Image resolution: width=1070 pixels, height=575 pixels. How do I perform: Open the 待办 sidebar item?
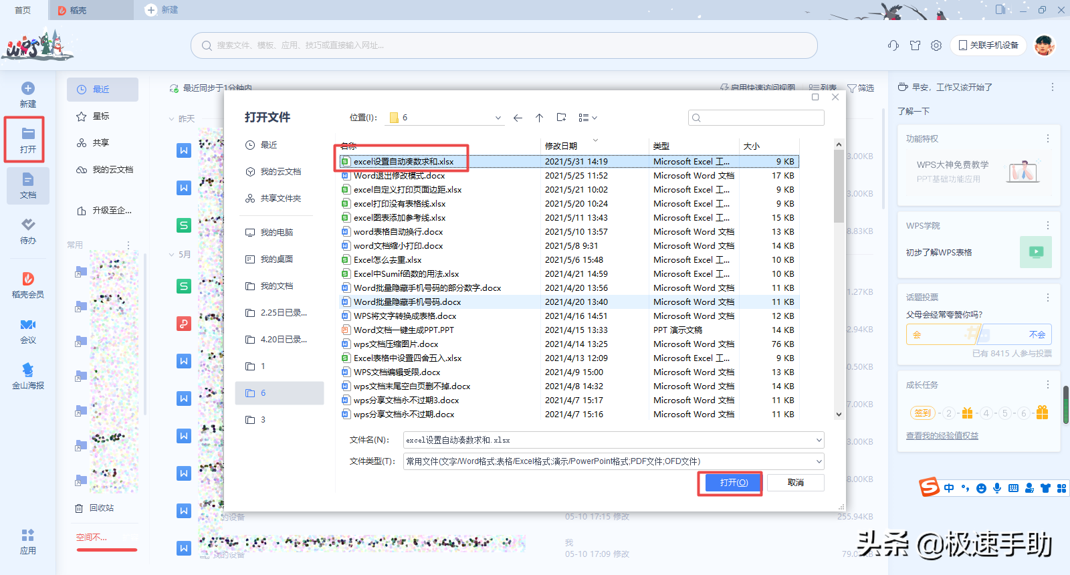coord(28,231)
